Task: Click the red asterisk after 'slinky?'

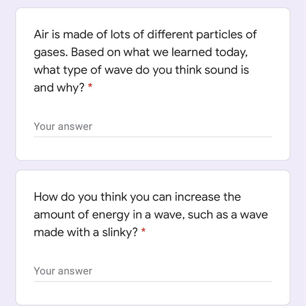Action: point(143,231)
